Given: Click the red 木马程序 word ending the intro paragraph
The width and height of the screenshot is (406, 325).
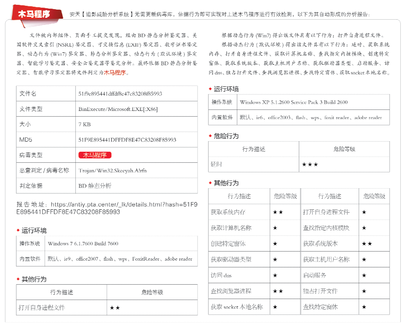Looking at the screenshot, I should coord(115,72).
